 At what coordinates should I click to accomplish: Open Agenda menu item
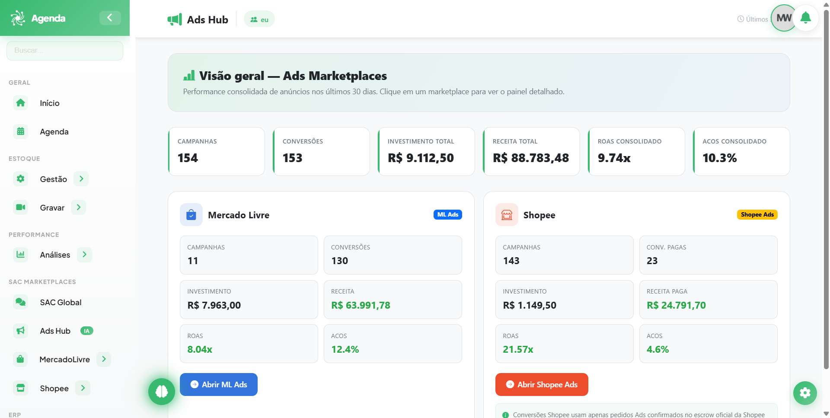pos(54,131)
